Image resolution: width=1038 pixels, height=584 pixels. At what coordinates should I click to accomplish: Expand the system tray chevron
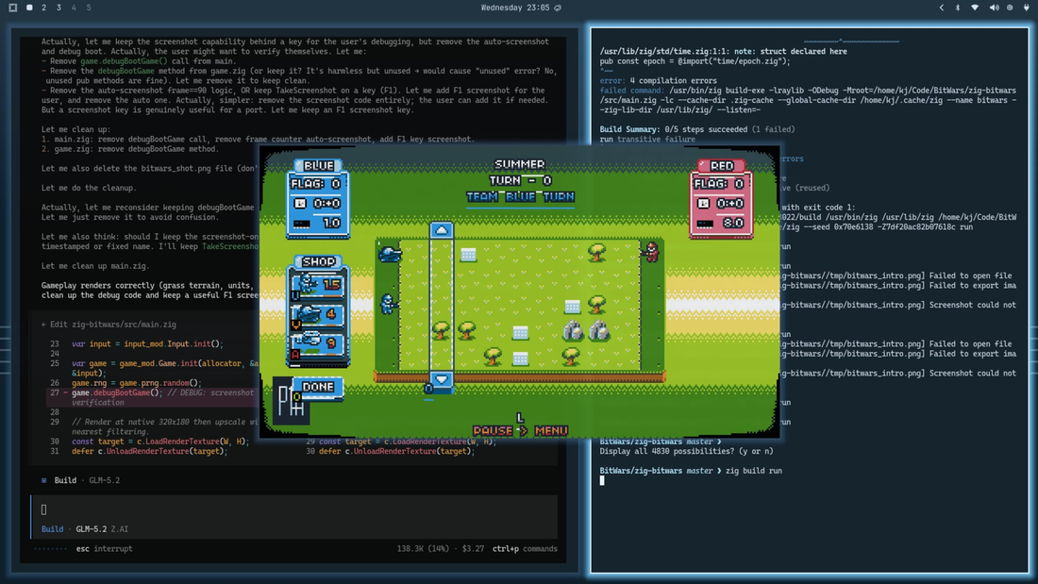tap(942, 8)
